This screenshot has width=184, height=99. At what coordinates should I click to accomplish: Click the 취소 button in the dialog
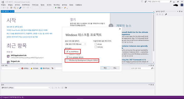tap(115, 68)
